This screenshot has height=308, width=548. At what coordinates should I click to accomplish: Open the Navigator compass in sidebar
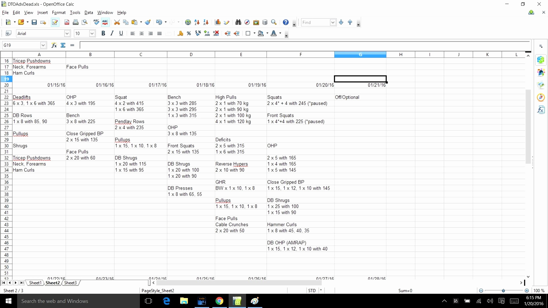tap(541, 97)
